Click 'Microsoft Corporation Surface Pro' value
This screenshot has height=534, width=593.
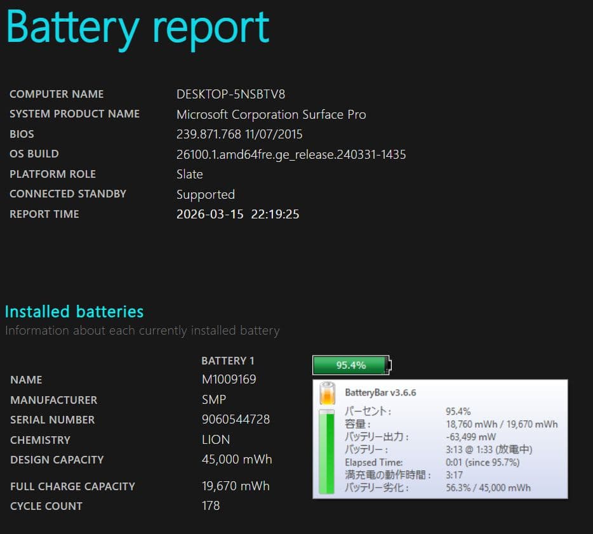point(271,114)
